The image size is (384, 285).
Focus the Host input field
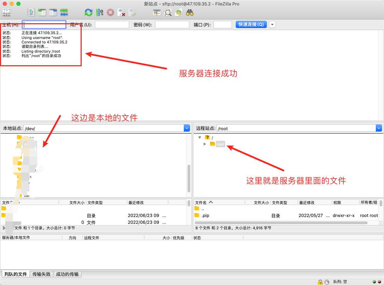click(x=44, y=25)
